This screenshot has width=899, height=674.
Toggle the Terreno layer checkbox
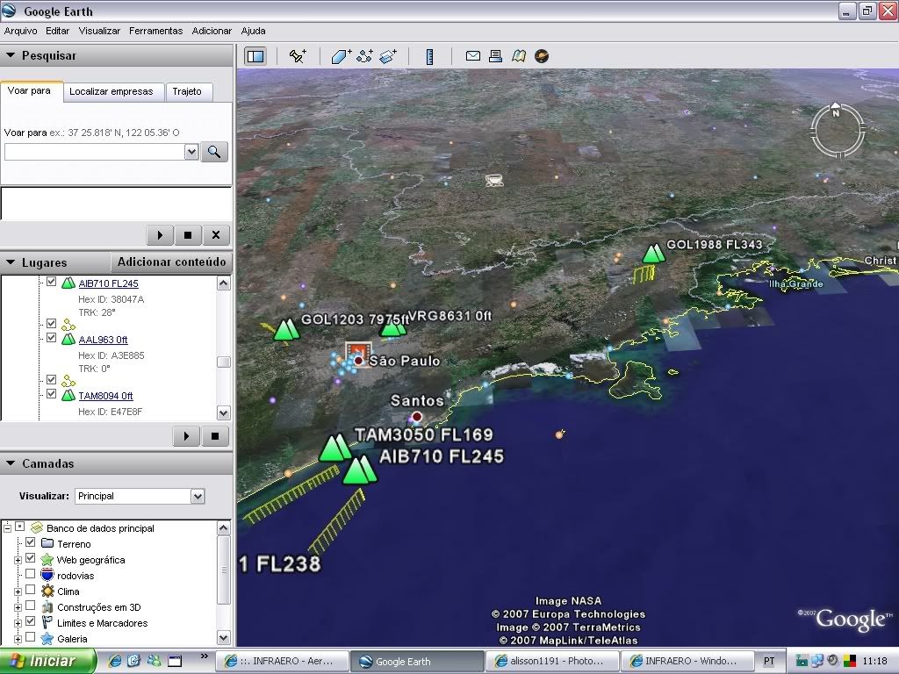click(x=31, y=541)
